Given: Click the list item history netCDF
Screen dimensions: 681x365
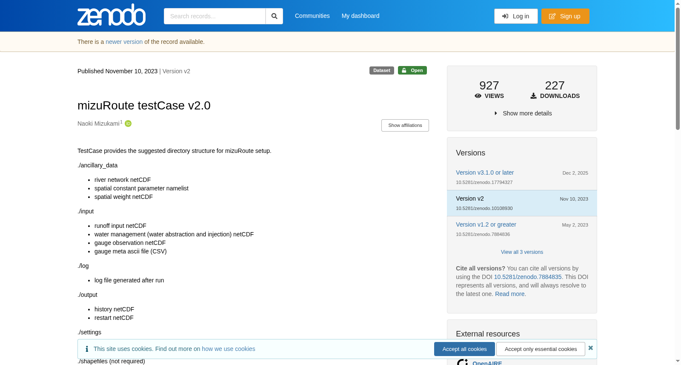Looking at the screenshot, I should coord(114,309).
